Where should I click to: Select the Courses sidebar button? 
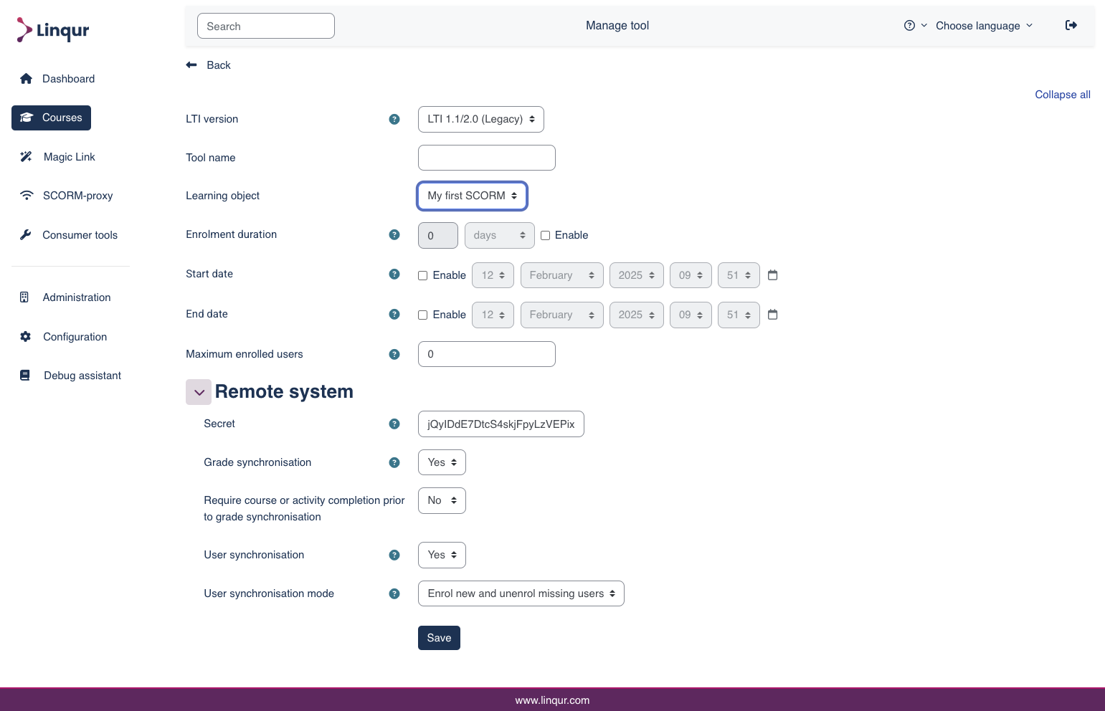tap(52, 118)
